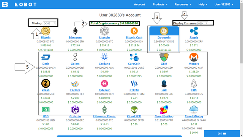Viewport: 243px width, 137px height.
Task: Open the Display Currency dropdown
Action: pos(203,23)
